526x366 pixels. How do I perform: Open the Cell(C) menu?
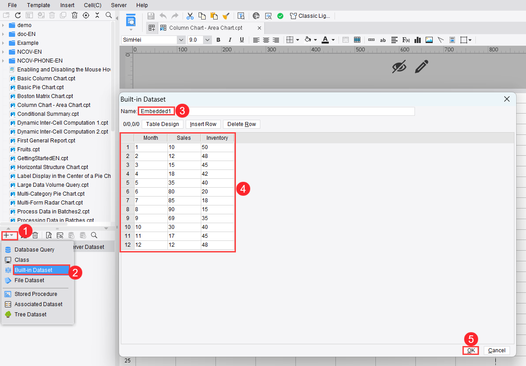(x=92, y=5)
